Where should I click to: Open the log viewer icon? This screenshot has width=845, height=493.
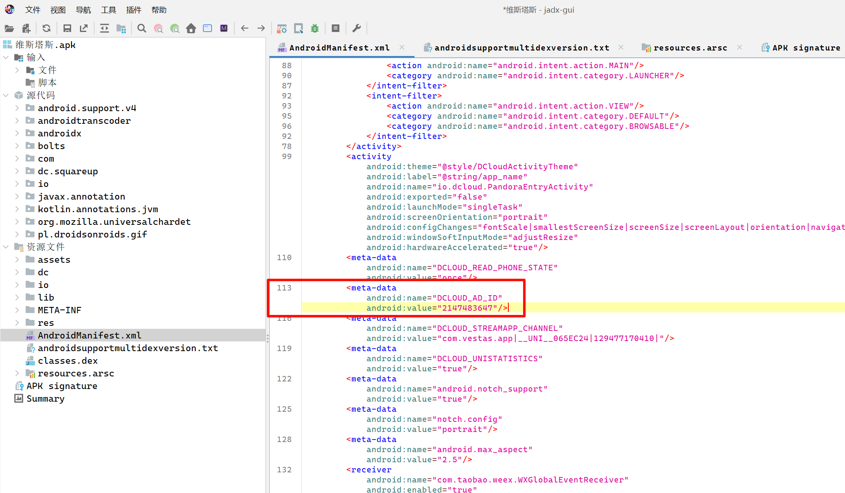tap(335, 28)
